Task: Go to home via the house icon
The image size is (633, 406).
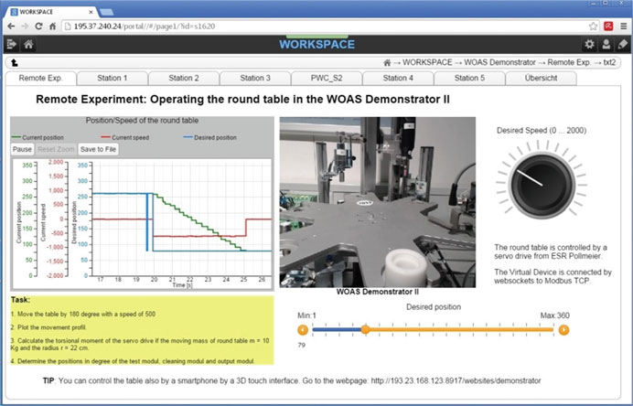Action: pyautogui.click(x=29, y=44)
